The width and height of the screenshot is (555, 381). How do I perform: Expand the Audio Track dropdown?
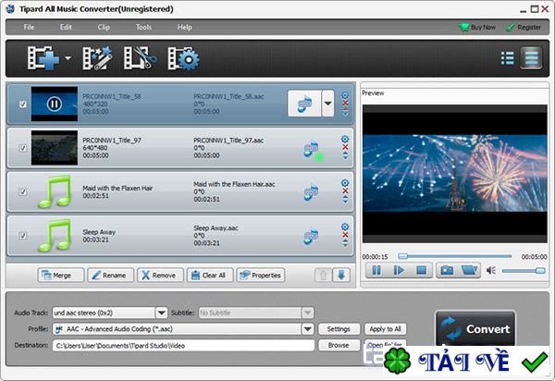point(162,313)
